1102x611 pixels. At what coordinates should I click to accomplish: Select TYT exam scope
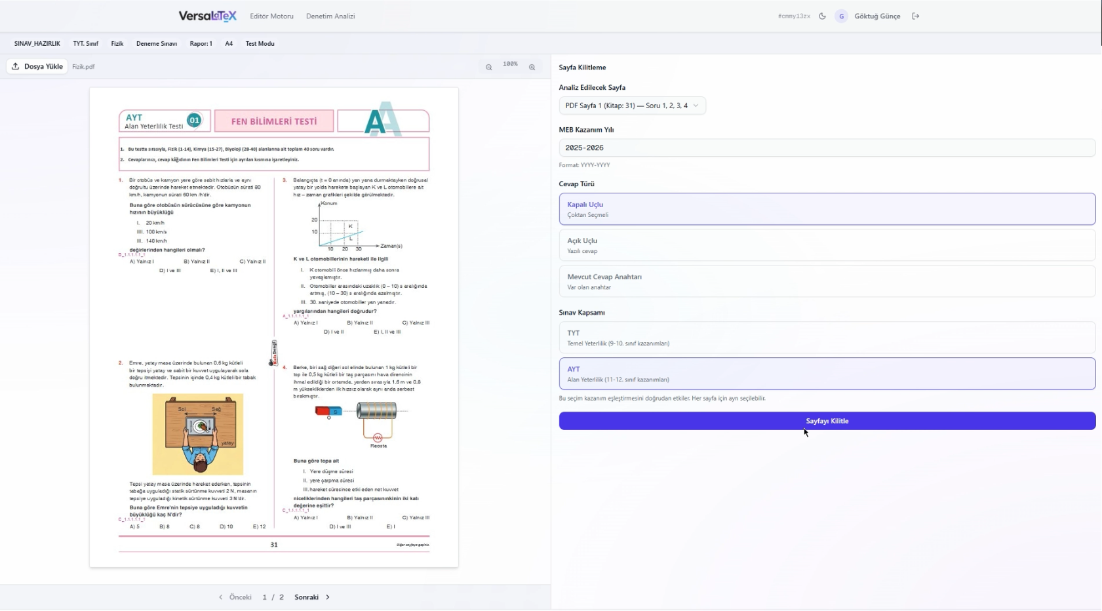827,338
